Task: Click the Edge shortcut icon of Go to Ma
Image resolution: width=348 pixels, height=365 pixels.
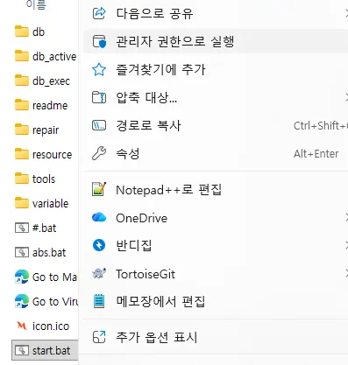Action: [x=22, y=277]
